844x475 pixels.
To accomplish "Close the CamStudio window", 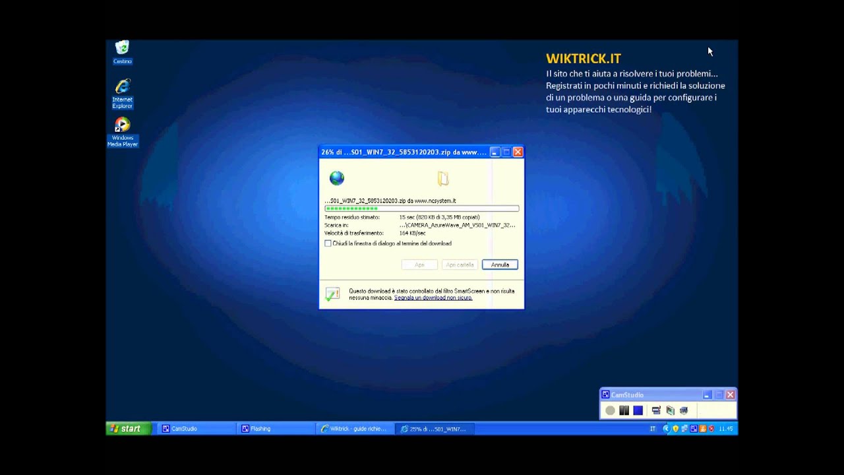I will pos(730,395).
